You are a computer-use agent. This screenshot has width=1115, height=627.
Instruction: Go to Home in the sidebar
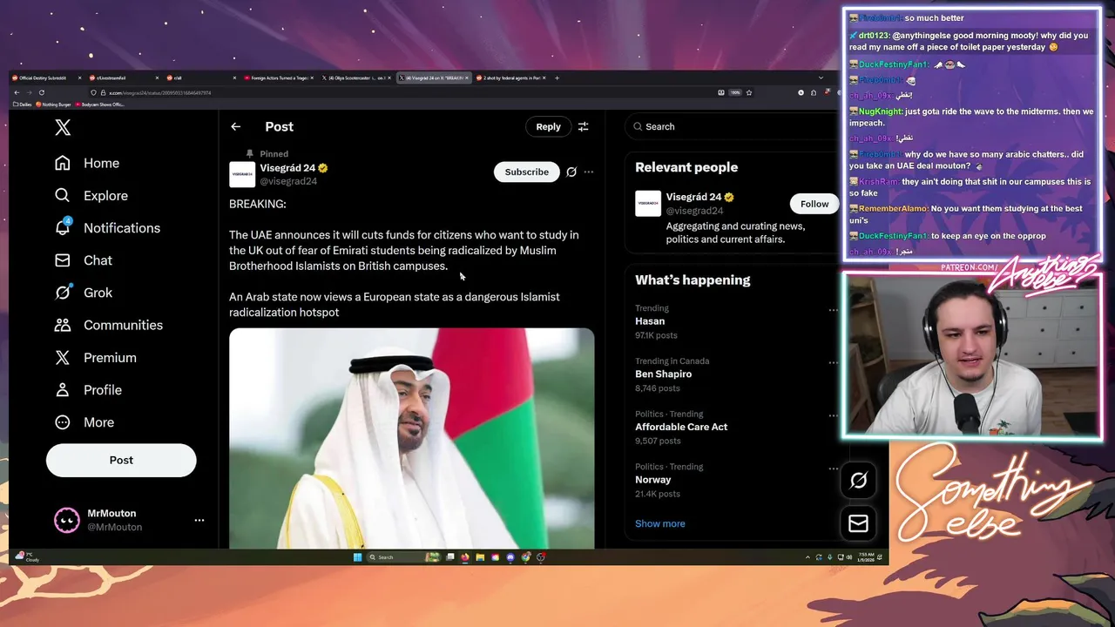click(86, 163)
